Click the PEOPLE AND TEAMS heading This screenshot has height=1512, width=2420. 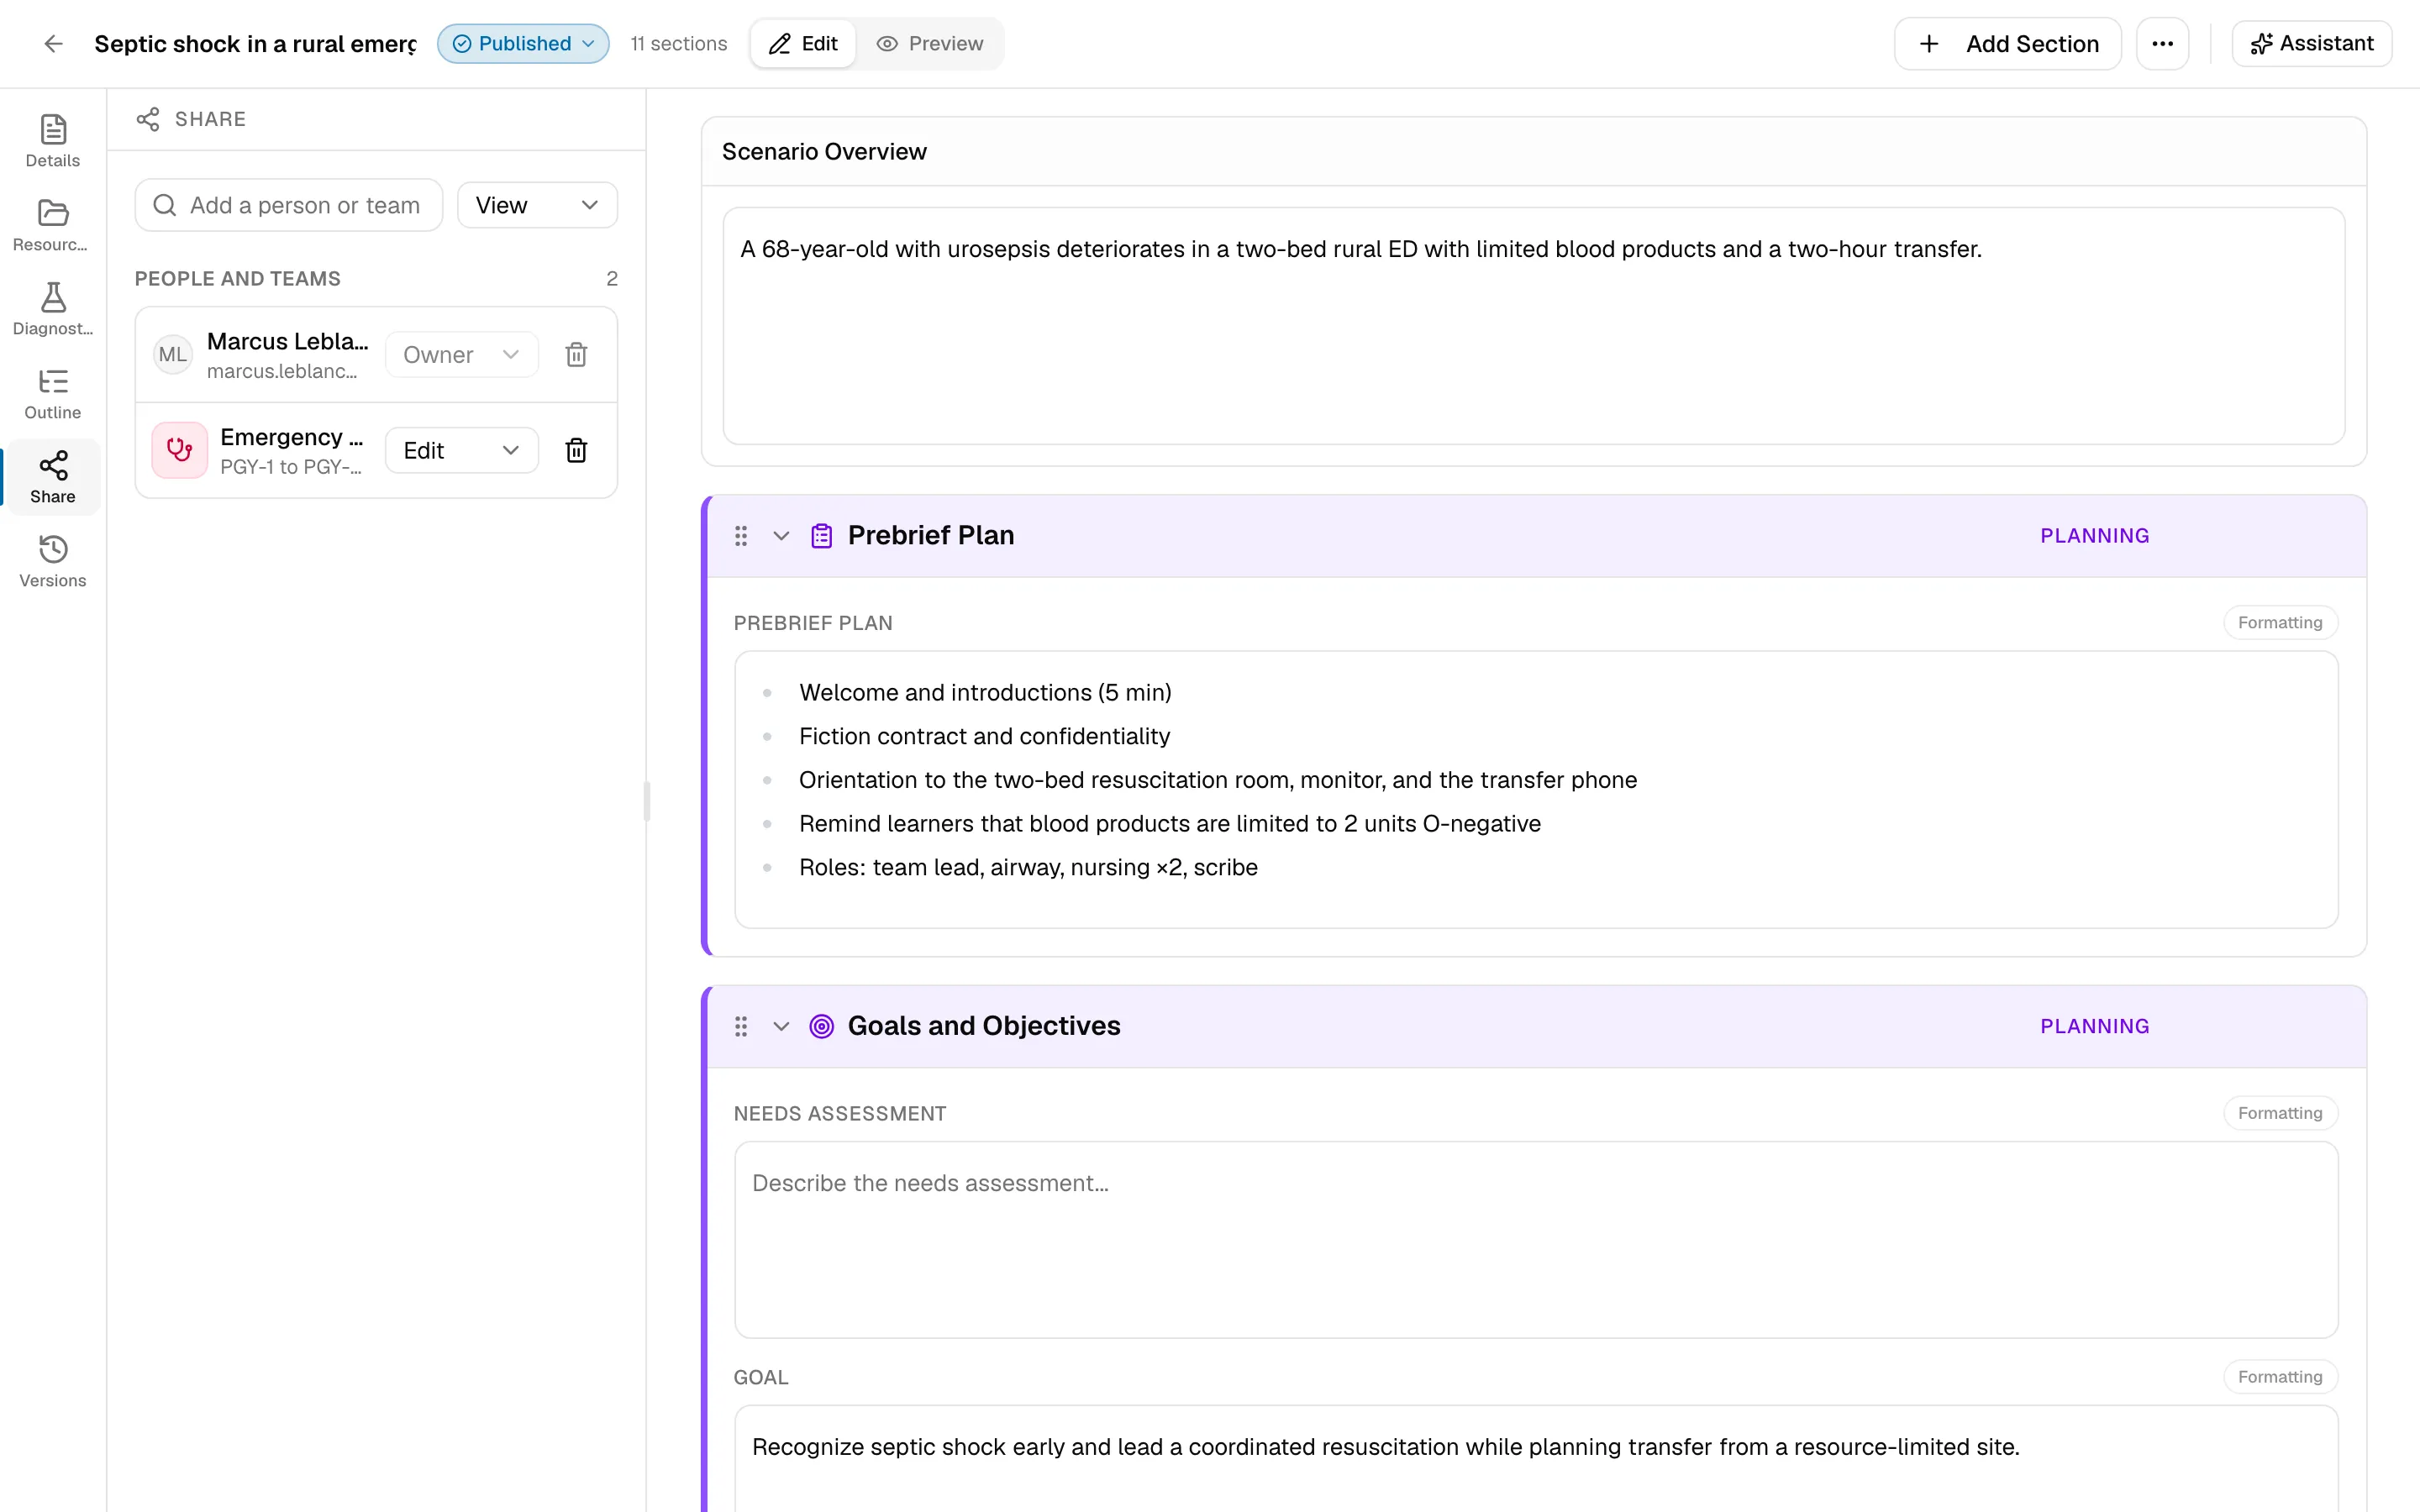pyautogui.click(x=237, y=278)
